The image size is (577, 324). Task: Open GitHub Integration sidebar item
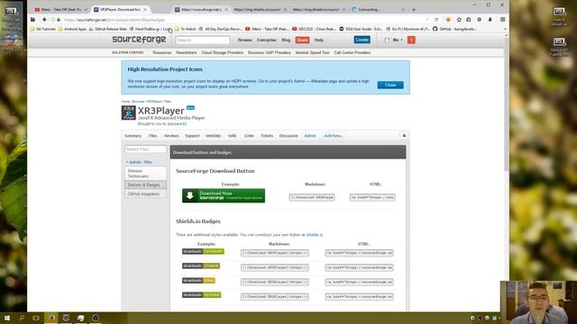146,193
